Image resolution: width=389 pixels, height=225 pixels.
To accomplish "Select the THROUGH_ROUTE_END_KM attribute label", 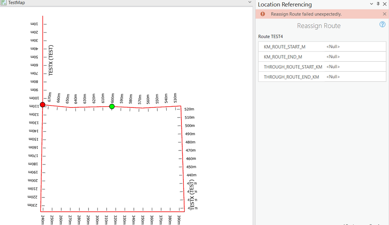I will (x=291, y=77).
